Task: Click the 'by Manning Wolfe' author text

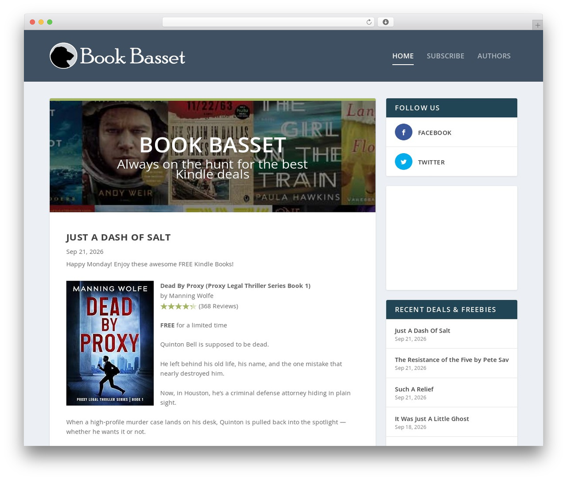Action: point(187,295)
